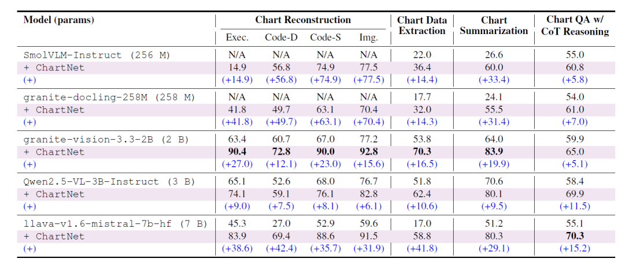This screenshot has width=625, height=262.
Task: Click the "Chart QA w/ CoT Reasoning" header
Action: click(x=575, y=25)
